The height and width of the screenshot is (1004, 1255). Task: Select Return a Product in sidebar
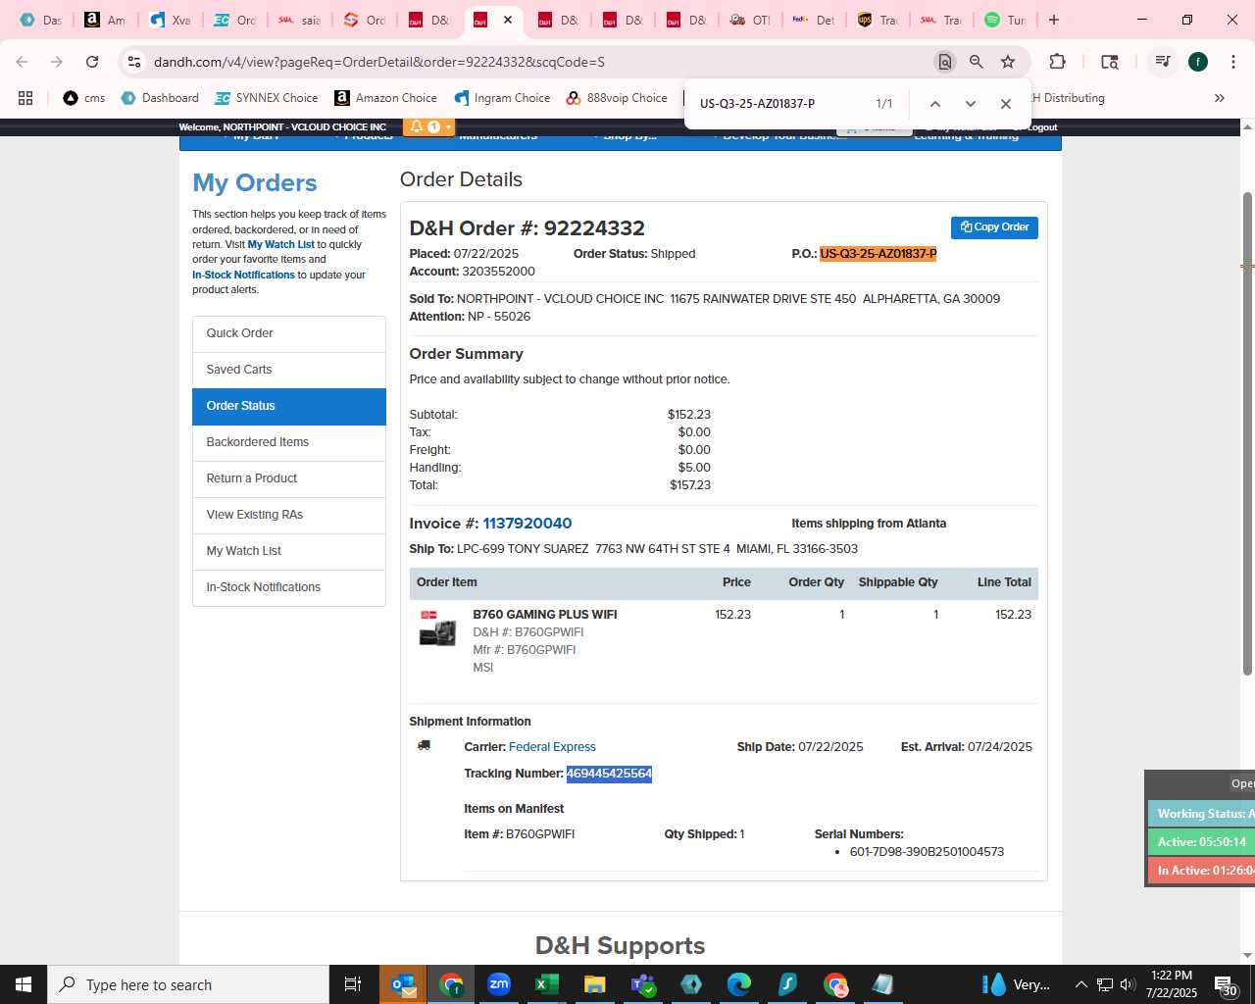[x=289, y=478]
